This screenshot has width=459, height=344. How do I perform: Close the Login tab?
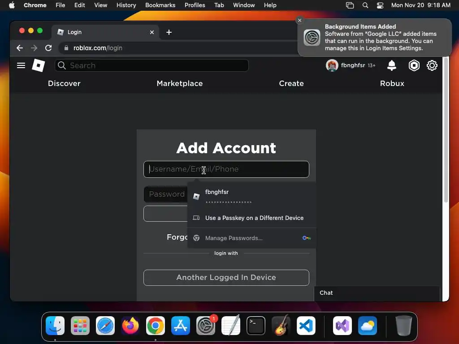point(152,32)
